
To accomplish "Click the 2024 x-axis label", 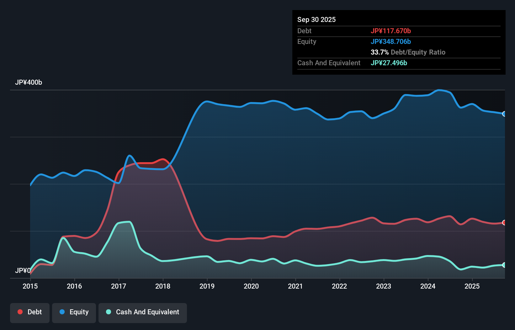I will coord(428,286).
